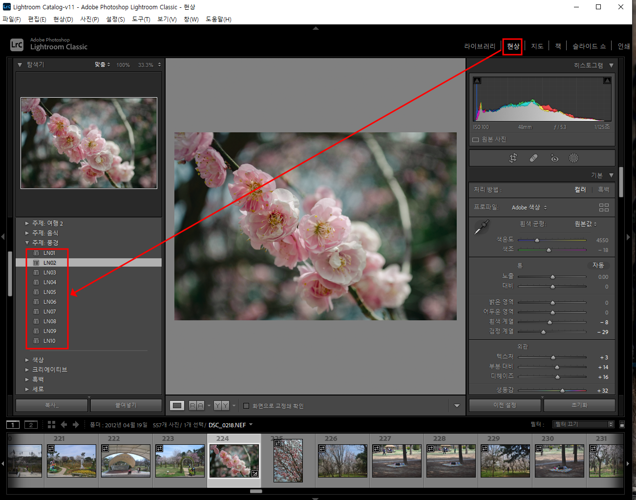
Task: Open the 현상(D) menu
Action: tap(63, 20)
